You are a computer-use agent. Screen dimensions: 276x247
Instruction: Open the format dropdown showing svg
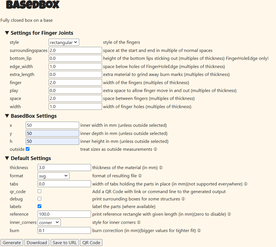53,176
